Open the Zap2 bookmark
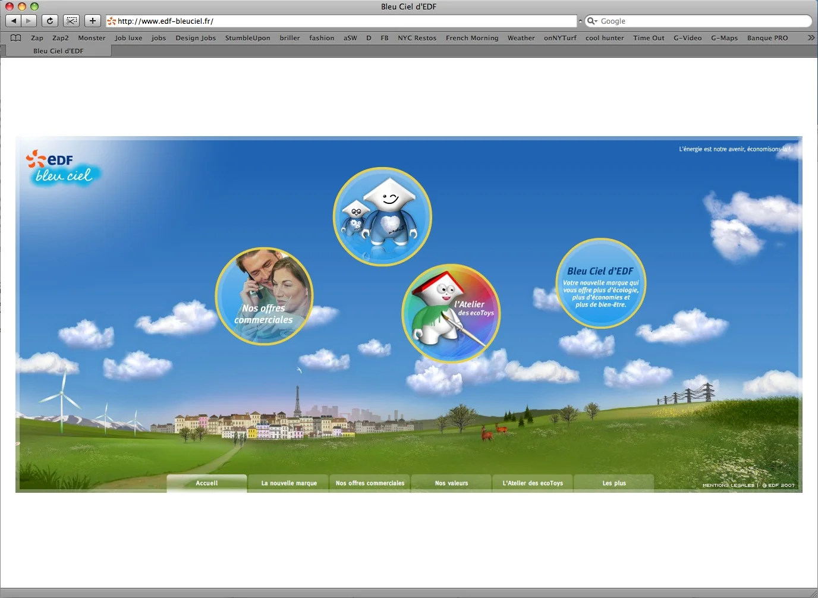 (61, 38)
